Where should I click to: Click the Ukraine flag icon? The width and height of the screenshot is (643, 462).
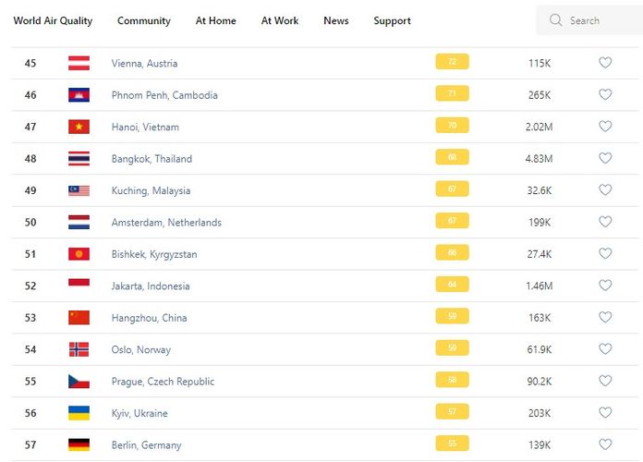coord(79,413)
